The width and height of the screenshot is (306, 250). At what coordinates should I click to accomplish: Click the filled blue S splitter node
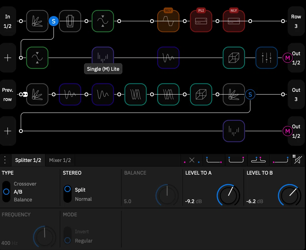pos(54,21)
